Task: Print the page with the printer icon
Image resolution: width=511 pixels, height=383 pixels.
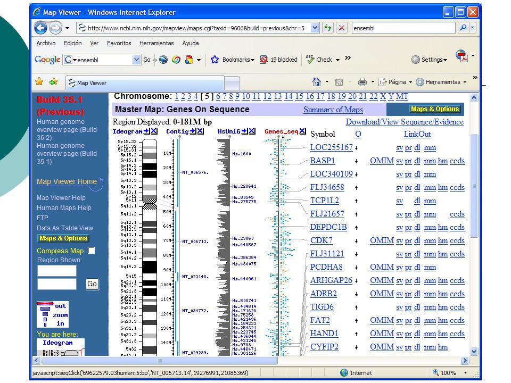Action: coord(362,82)
